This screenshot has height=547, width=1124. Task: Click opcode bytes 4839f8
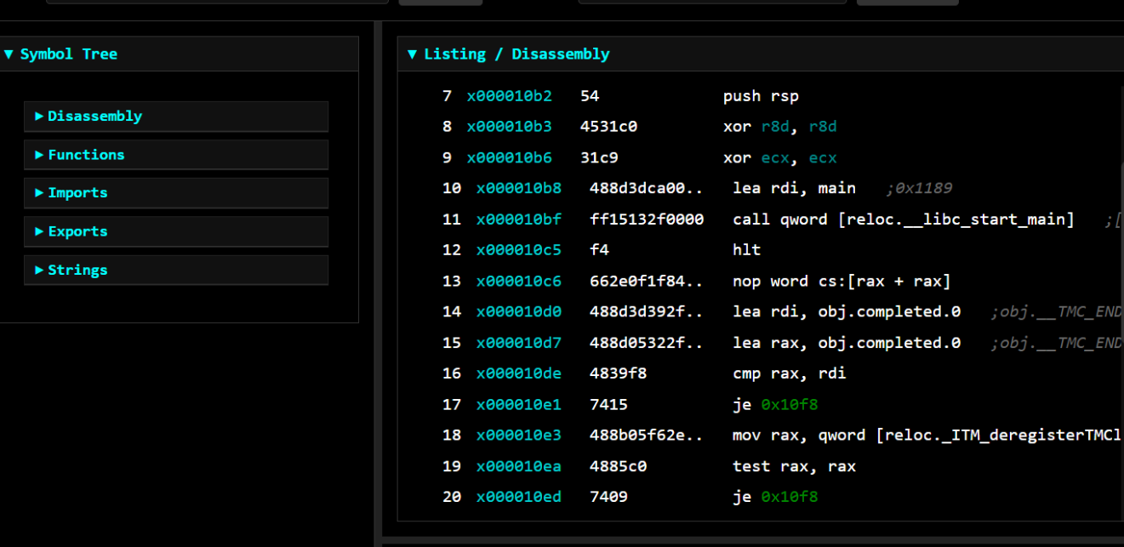(x=619, y=373)
